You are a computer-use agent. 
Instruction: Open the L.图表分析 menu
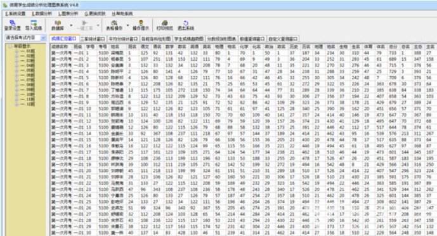tap(68, 14)
